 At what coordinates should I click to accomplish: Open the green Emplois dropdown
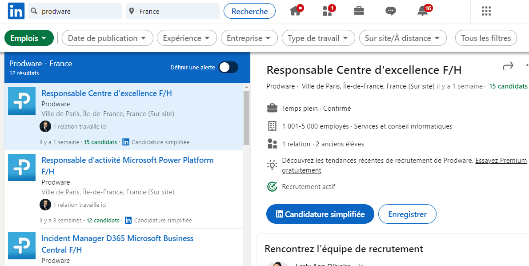[x=29, y=38]
